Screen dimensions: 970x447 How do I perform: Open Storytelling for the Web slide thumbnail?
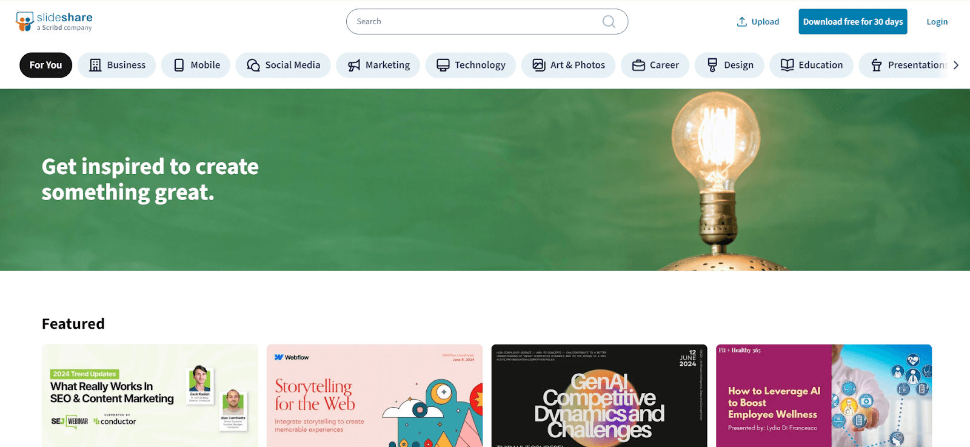point(375,395)
